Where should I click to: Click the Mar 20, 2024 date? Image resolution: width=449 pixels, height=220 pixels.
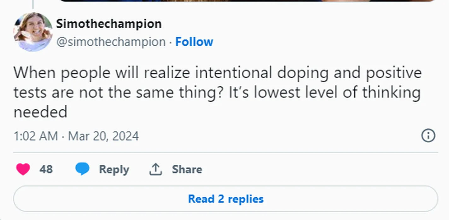point(103,136)
